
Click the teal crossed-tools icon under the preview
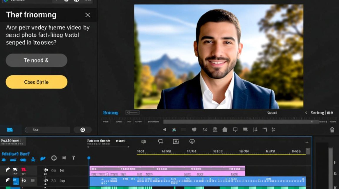(174, 130)
